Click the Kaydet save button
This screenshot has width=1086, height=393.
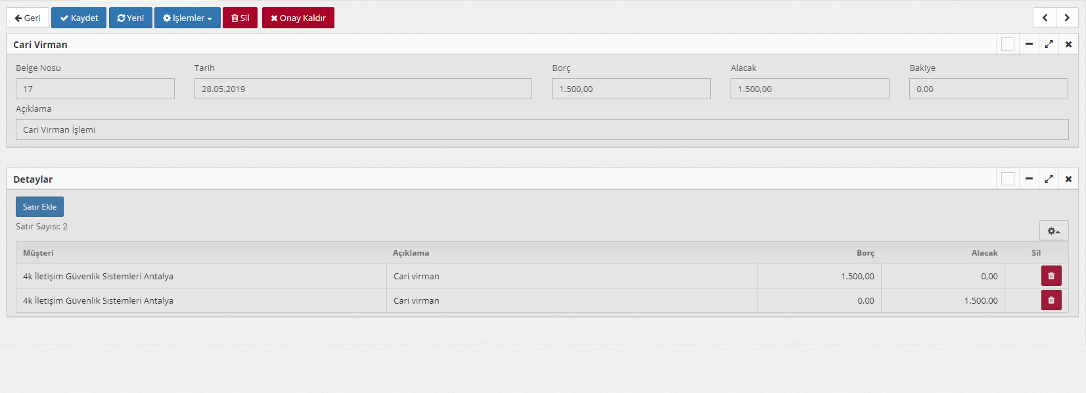coord(79,18)
